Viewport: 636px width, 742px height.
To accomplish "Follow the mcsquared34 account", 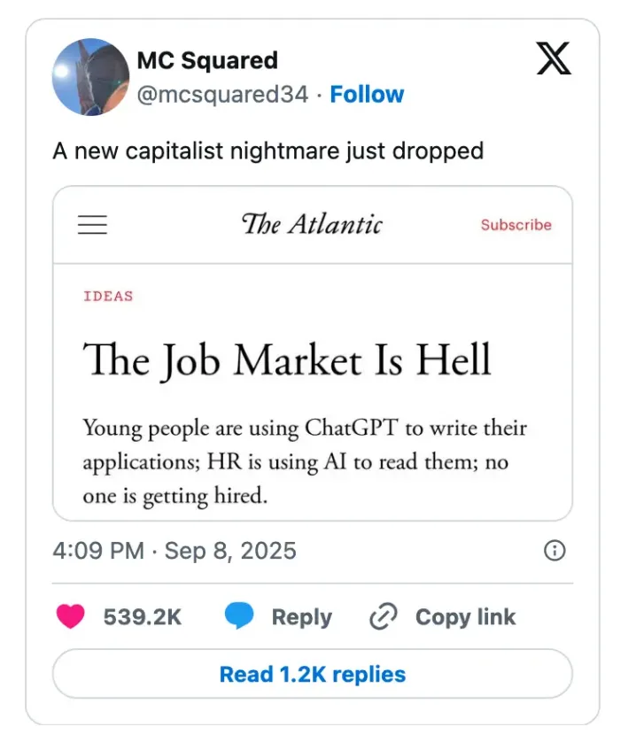I will [367, 95].
